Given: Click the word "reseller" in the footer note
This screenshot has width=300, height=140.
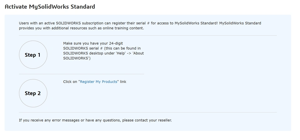Looking at the screenshot, I should click(x=163, y=120).
